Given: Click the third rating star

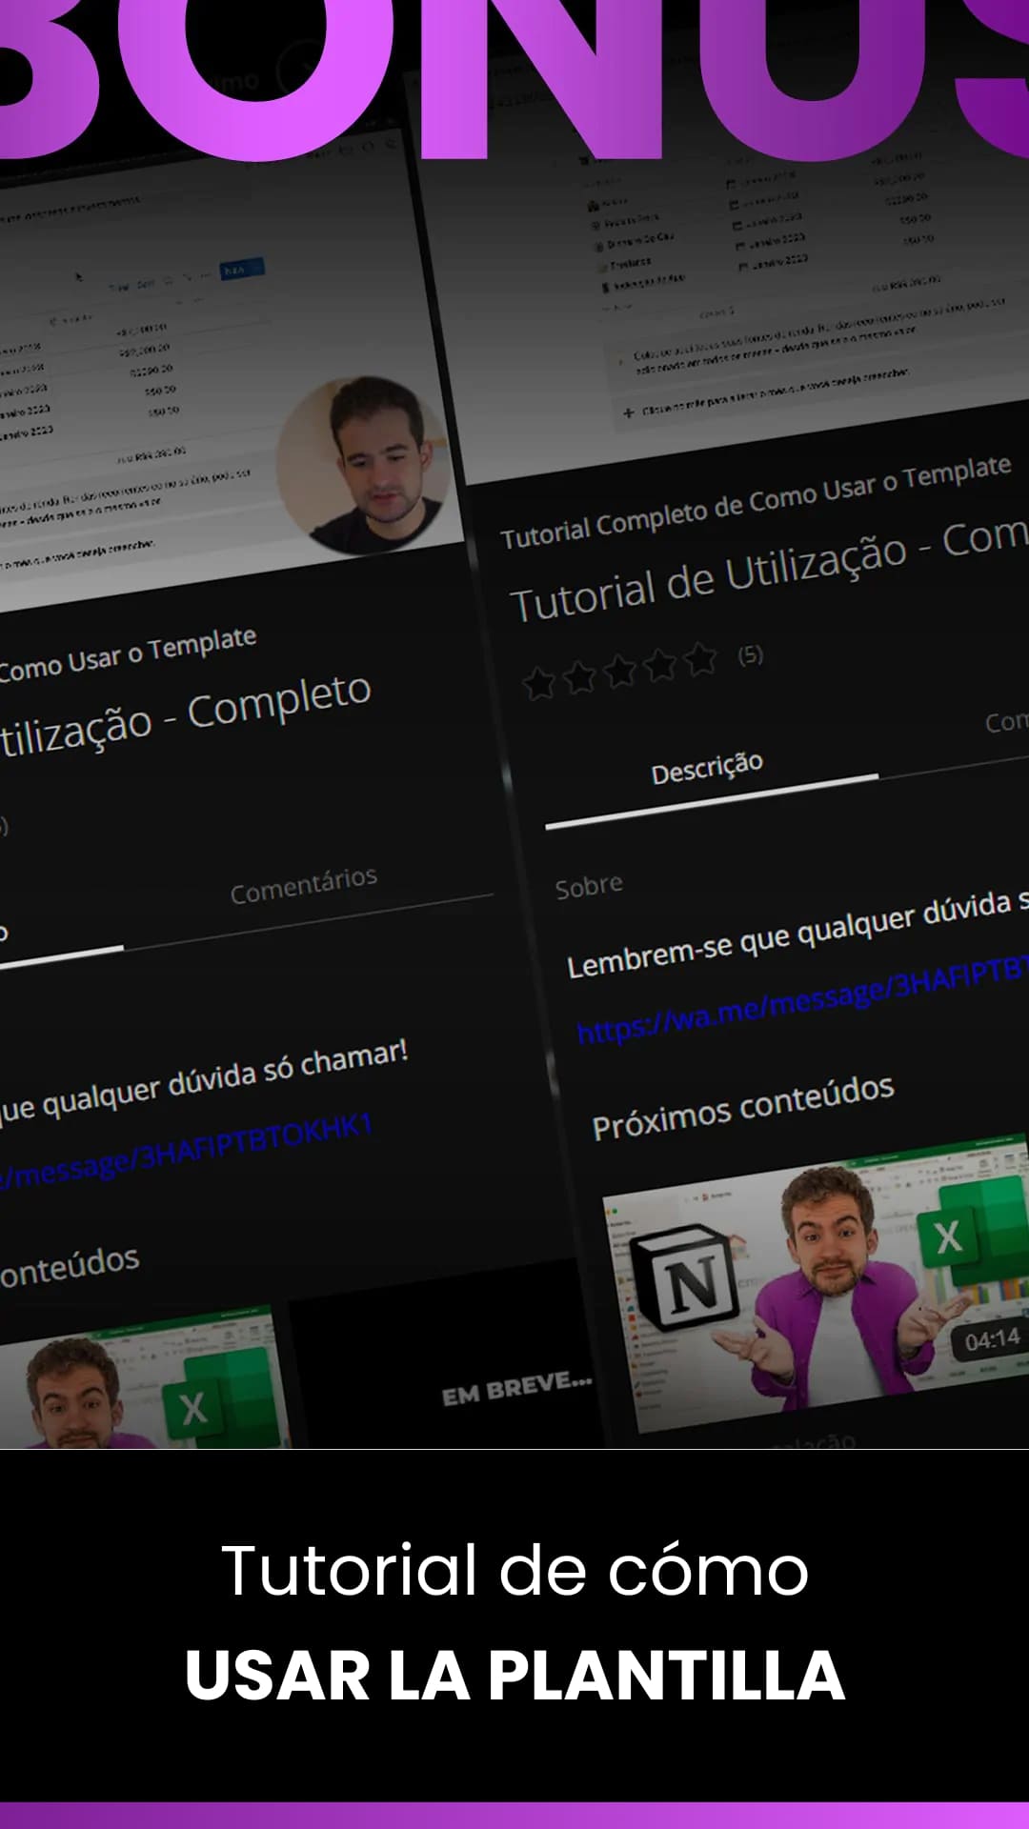Looking at the screenshot, I should (620, 671).
